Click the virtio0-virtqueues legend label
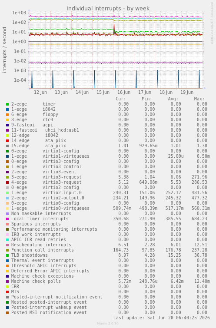Viewport: 216px width, 328px height. click(66, 209)
